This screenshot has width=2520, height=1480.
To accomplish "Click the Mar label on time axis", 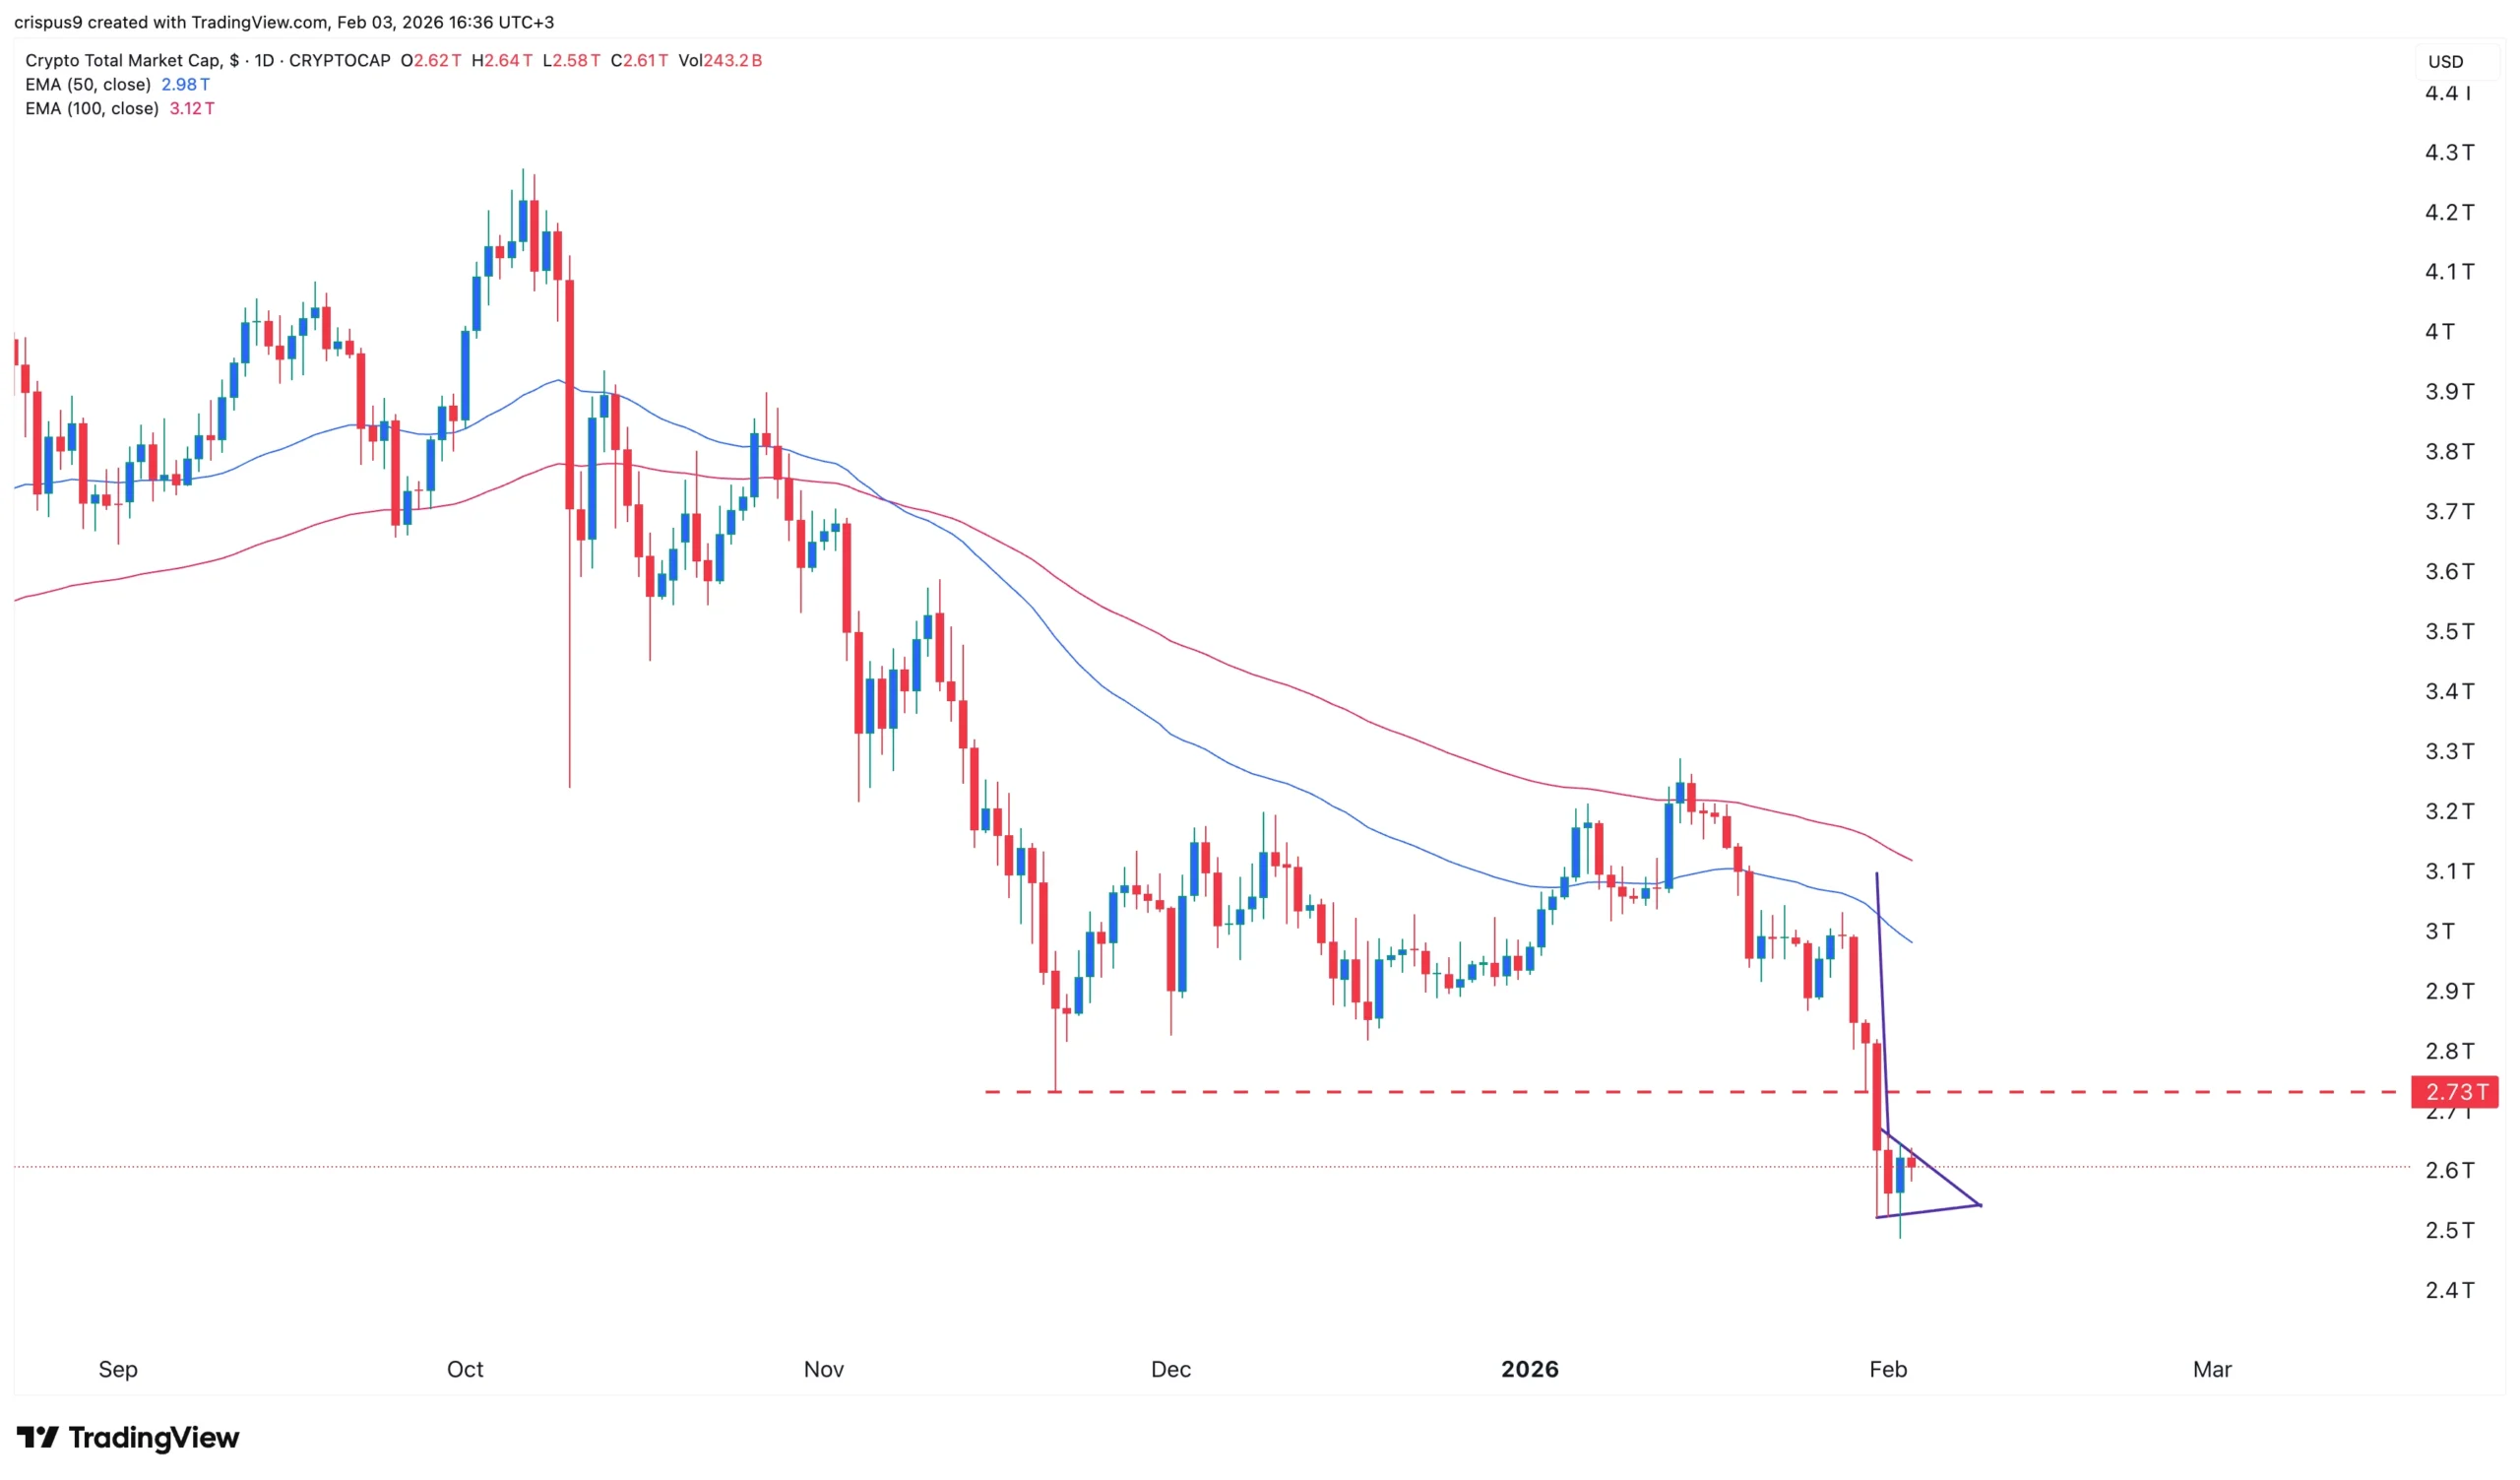I will coord(2212,1370).
